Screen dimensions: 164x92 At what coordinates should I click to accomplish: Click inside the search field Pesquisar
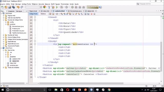151,4
